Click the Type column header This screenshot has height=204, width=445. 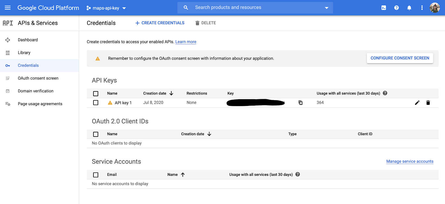pyautogui.click(x=292, y=134)
